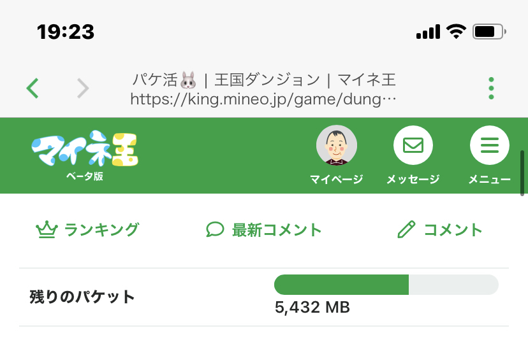The height and width of the screenshot is (363, 528).
Task: Select コメント text link
Action: 453,230
